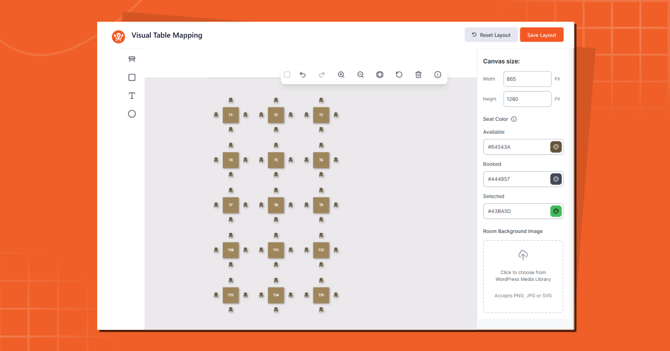
Task: Select table T5 on the canvas
Action: [276, 160]
